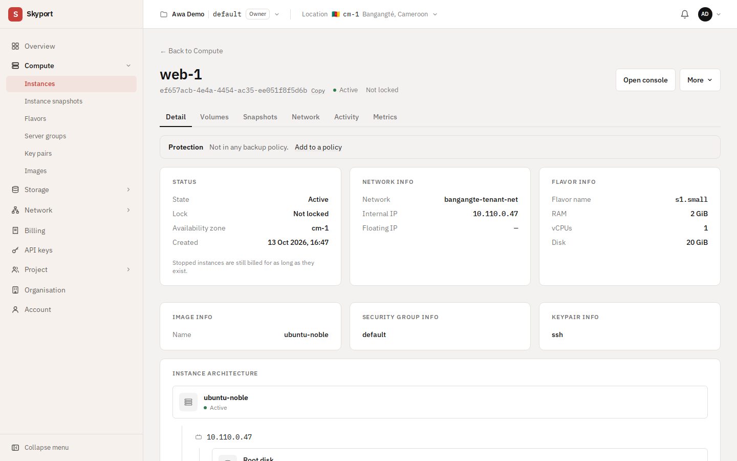Open the user menu chevron

pyautogui.click(x=719, y=14)
